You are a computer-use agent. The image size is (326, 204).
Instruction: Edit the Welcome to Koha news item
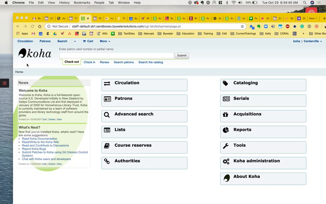(x=44, y=120)
